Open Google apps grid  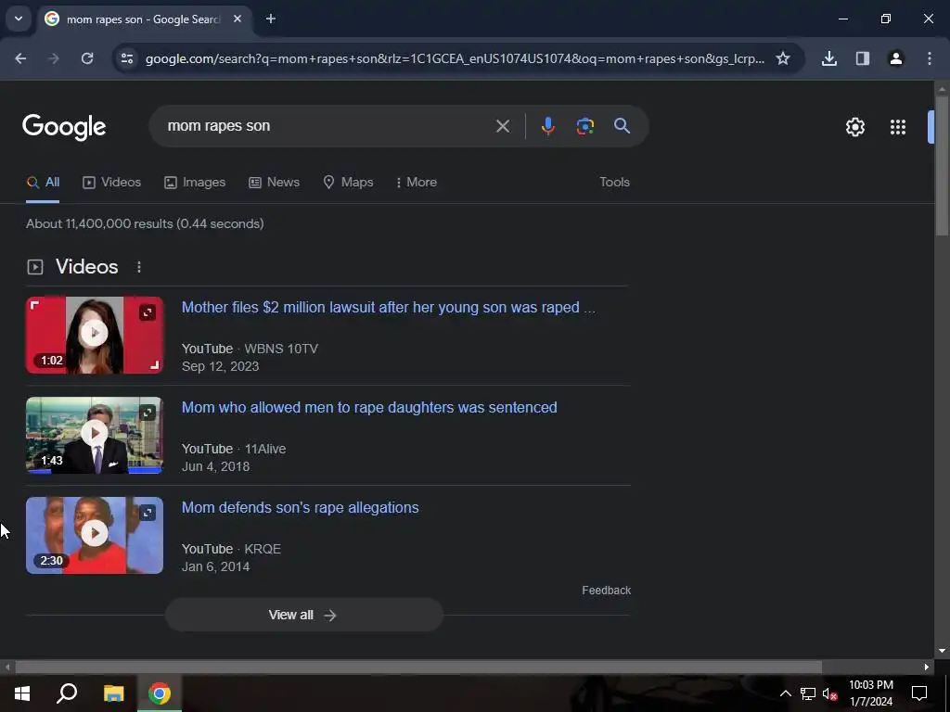(x=897, y=126)
